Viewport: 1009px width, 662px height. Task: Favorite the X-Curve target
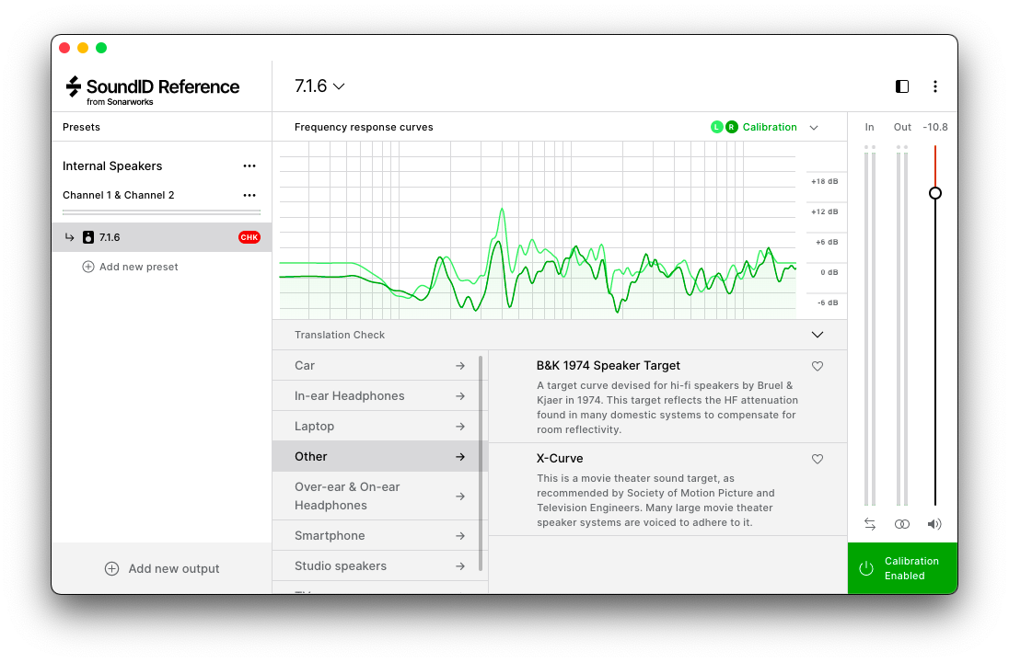[x=817, y=459]
